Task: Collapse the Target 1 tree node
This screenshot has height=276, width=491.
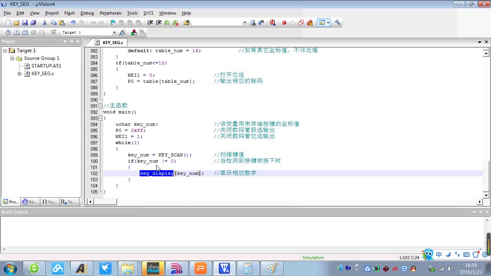Action: click(5, 51)
